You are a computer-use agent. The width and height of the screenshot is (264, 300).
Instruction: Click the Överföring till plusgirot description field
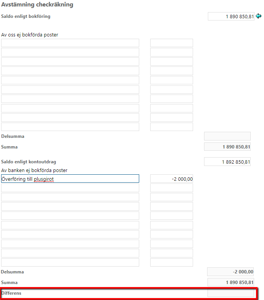[70, 179]
